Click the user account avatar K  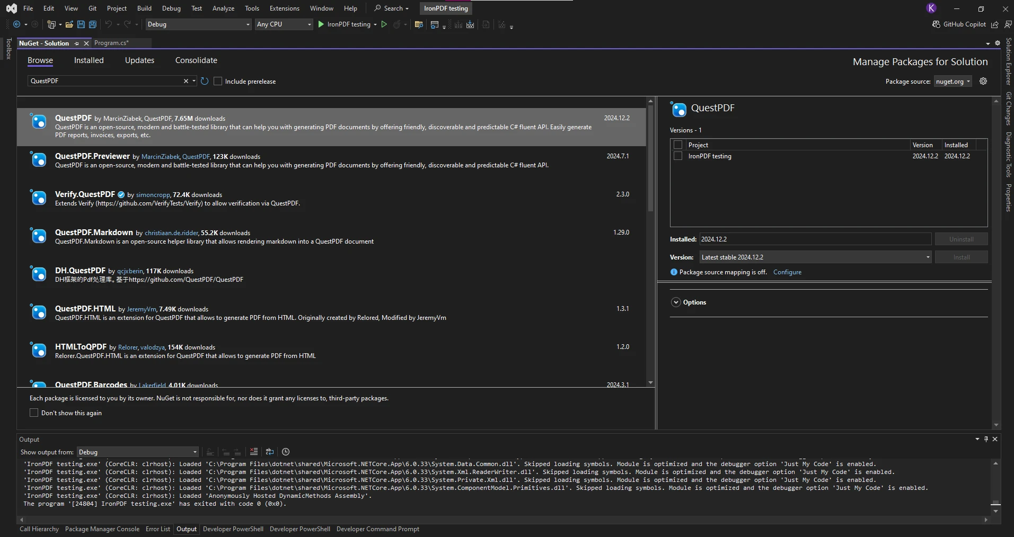point(931,8)
